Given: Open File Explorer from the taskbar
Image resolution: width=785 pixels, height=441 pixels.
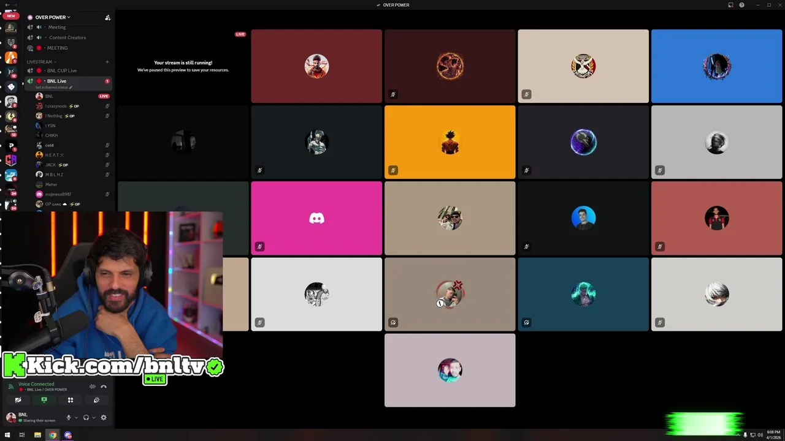Looking at the screenshot, I should 37,435.
